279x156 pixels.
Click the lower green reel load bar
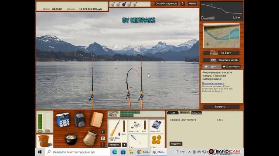[127, 116]
